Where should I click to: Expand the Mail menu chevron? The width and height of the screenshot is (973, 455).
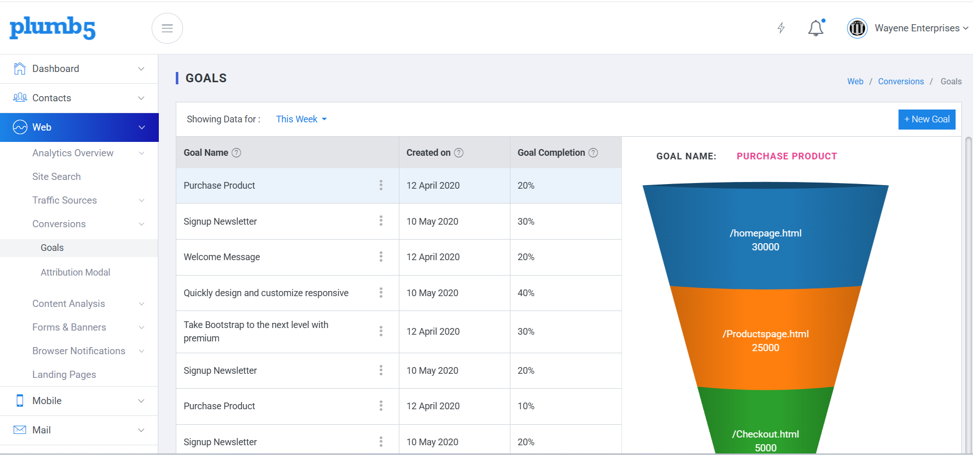click(141, 430)
